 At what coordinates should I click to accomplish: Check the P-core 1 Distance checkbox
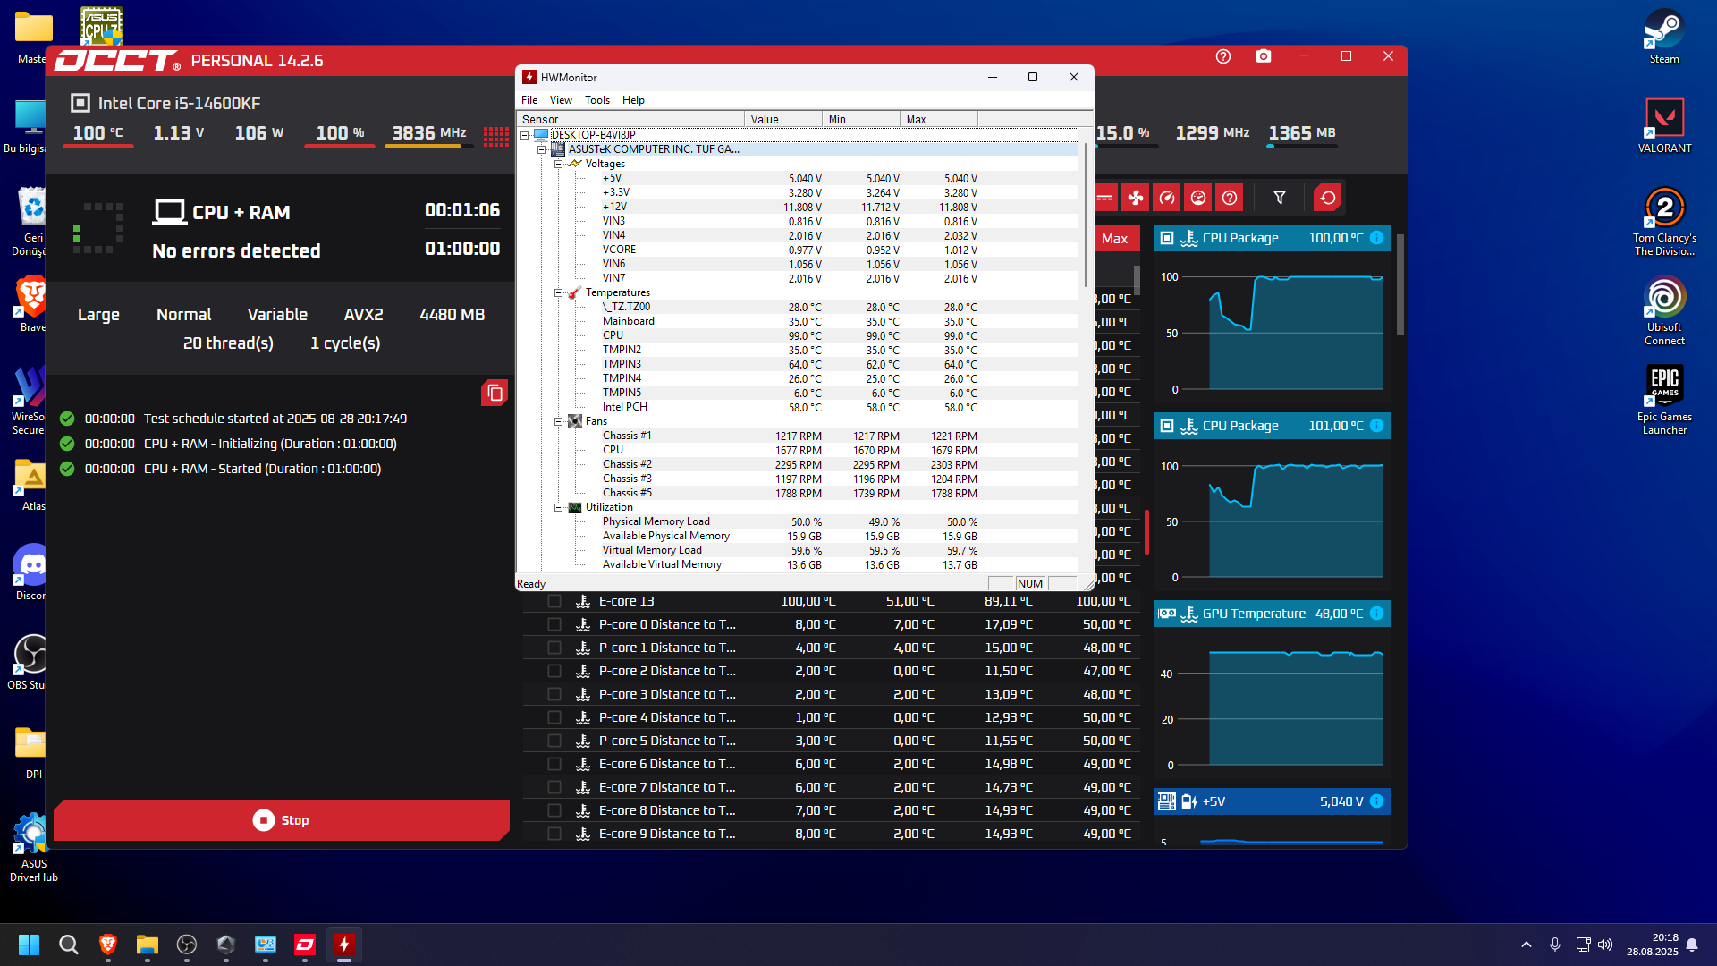point(554,648)
